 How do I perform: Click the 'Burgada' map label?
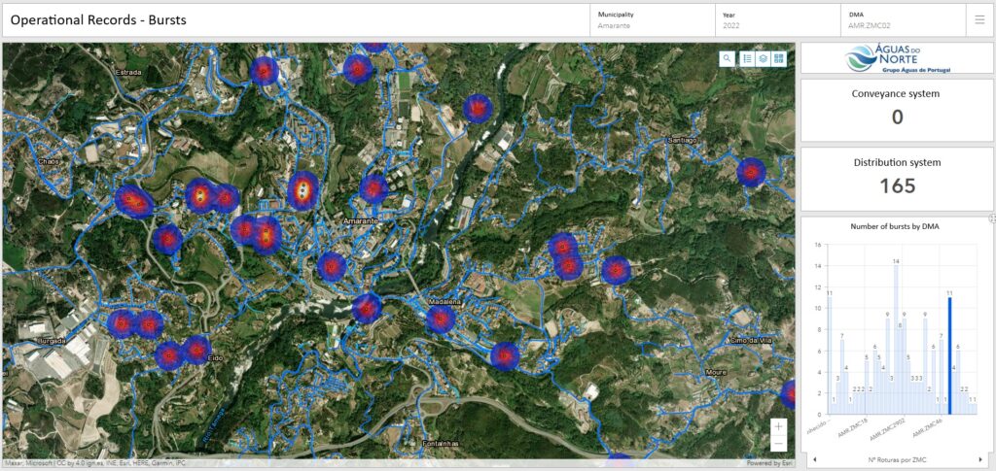(52, 341)
